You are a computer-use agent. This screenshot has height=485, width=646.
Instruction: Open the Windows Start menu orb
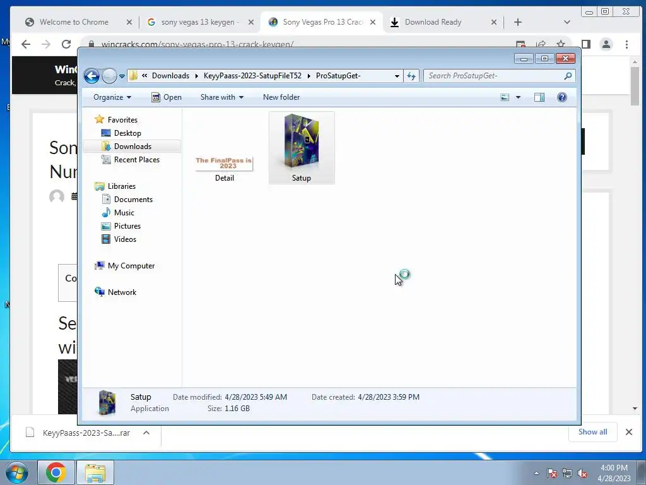point(16,472)
